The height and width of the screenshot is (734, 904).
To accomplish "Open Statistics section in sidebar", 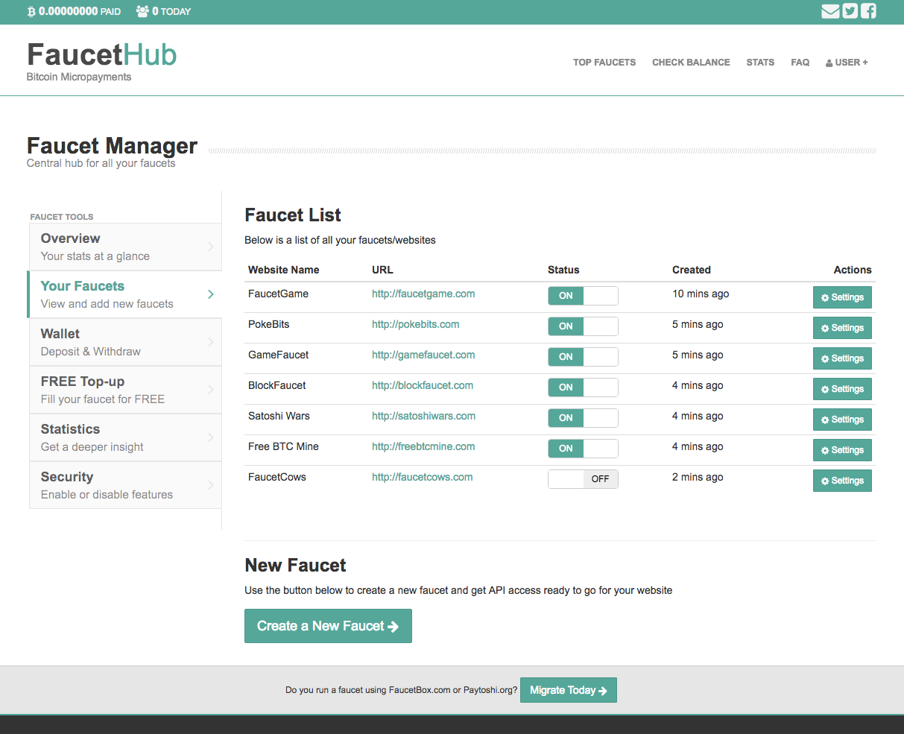I will tap(125, 437).
